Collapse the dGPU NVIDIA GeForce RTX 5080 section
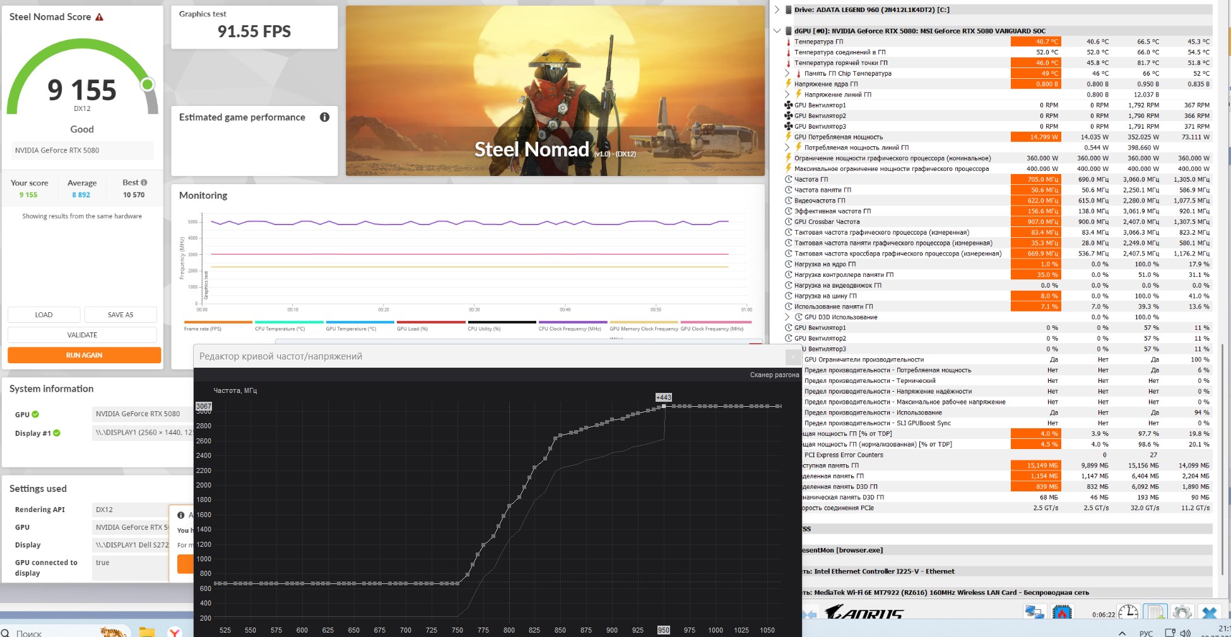The image size is (1231, 637). (x=777, y=30)
